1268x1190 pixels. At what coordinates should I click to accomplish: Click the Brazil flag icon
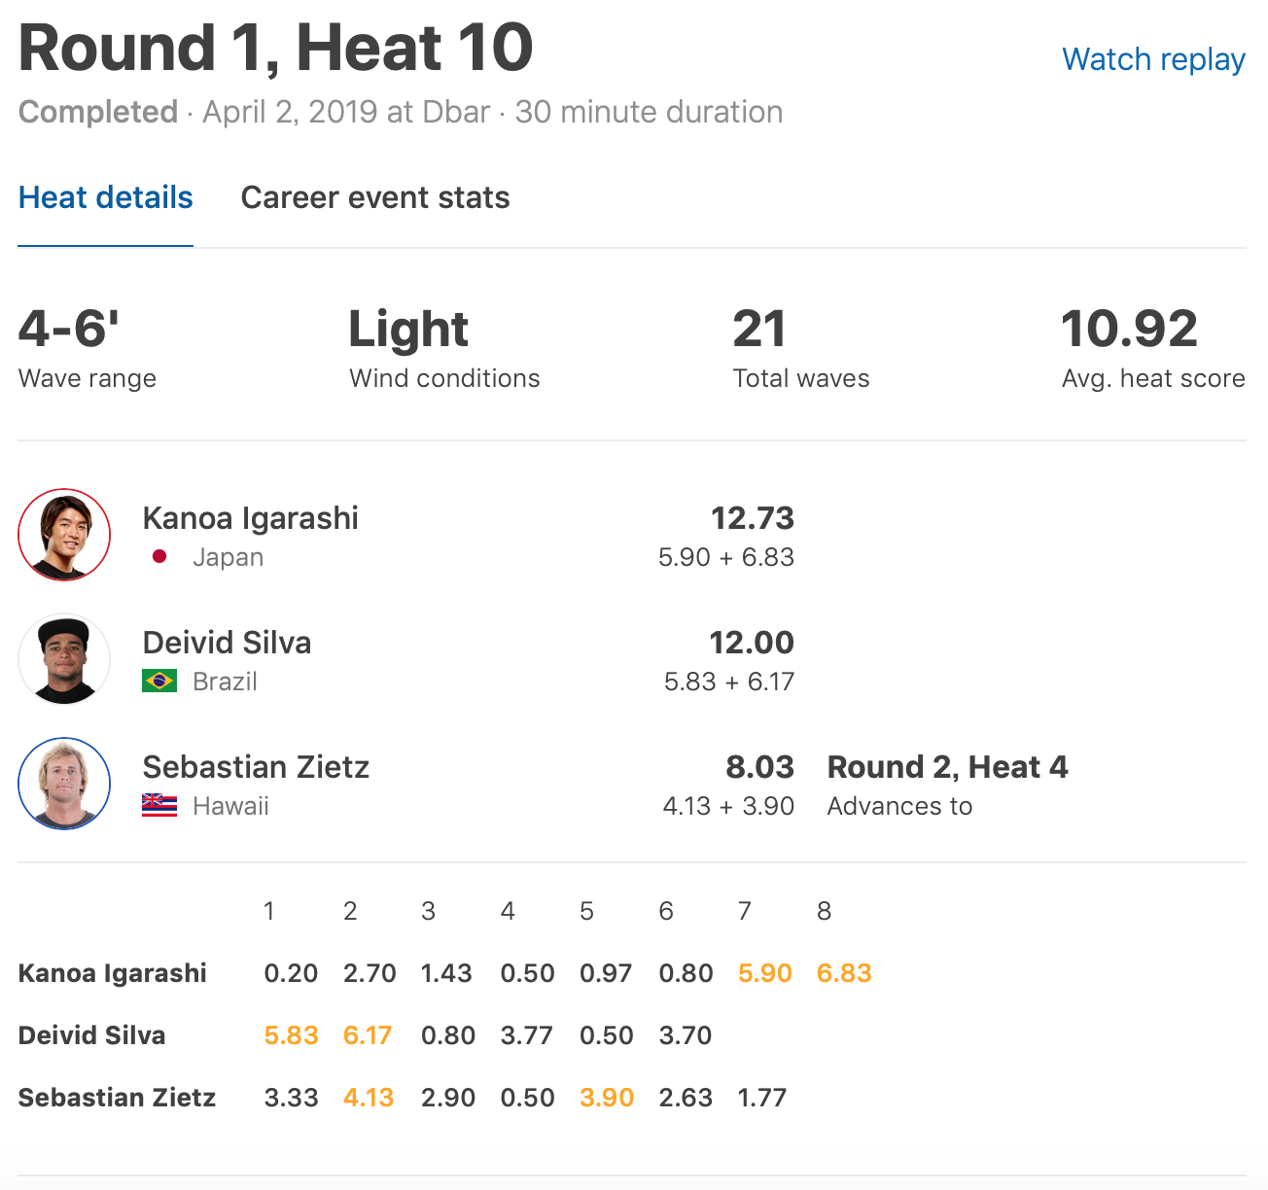pos(159,681)
